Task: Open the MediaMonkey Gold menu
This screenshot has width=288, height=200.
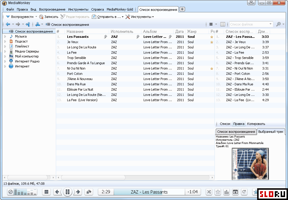Action: (x=120, y=9)
